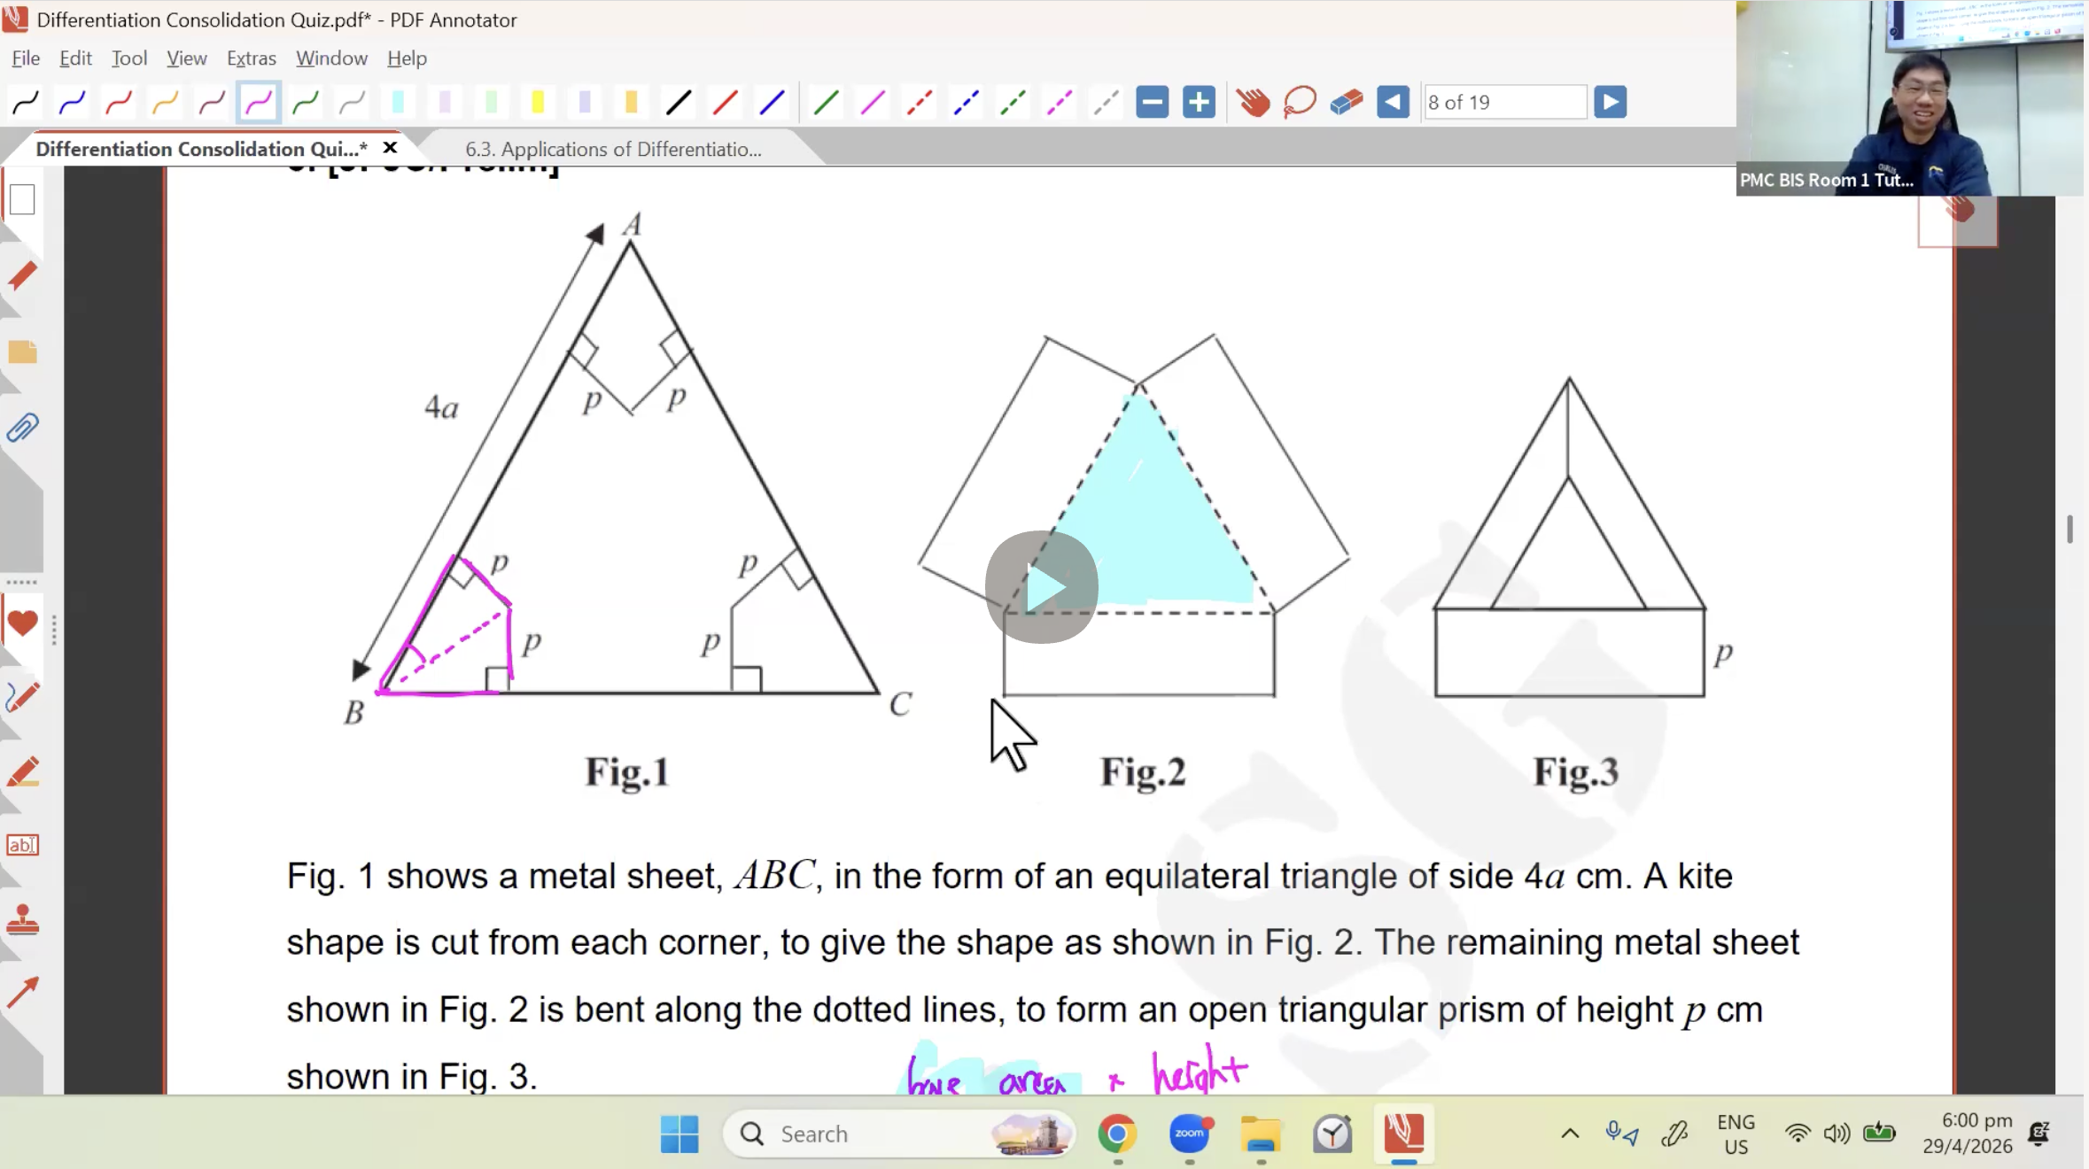Choose the light green highlighter
The width and height of the screenshot is (2089, 1169).
[x=492, y=103]
